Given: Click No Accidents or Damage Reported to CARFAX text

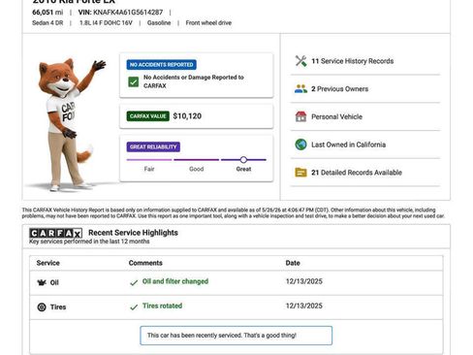Looking at the screenshot, I should [194, 81].
